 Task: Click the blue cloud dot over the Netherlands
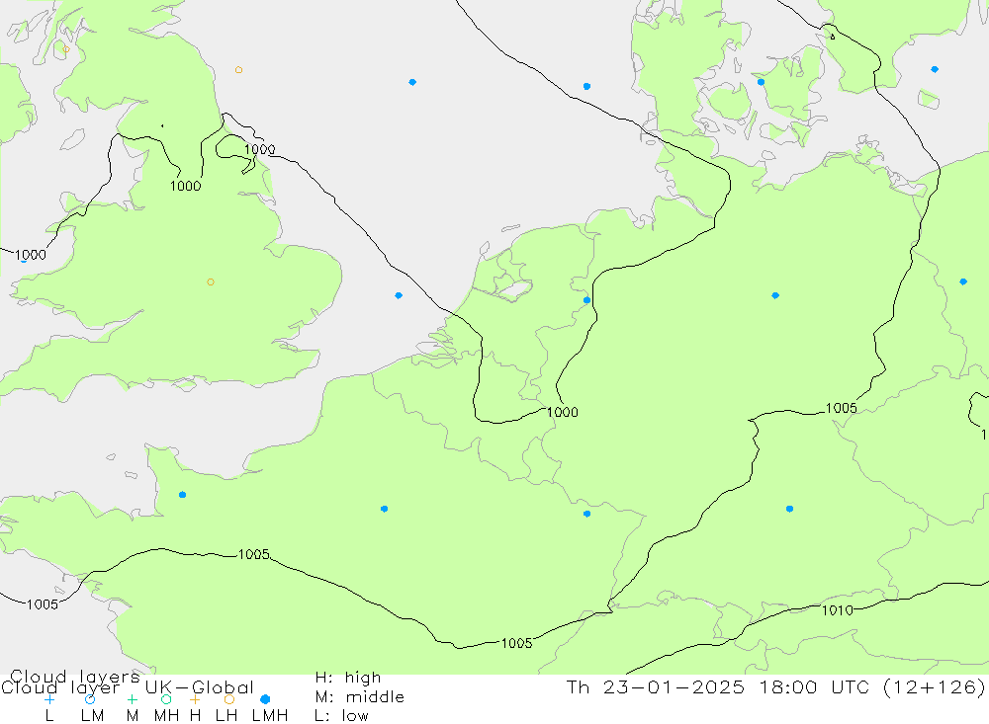coord(586,300)
